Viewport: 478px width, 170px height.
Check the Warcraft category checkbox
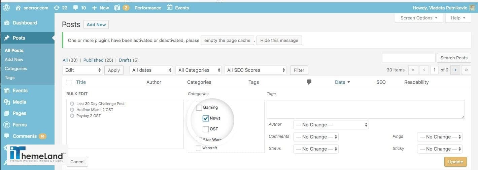click(199, 148)
